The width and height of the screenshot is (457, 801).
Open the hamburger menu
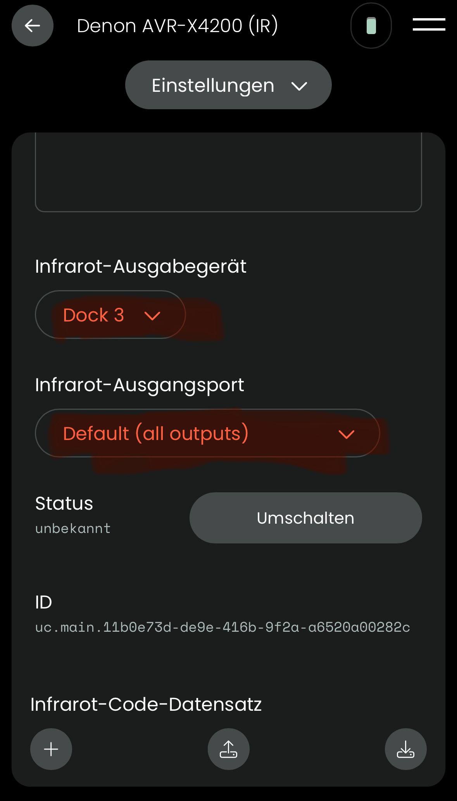(x=429, y=24)
